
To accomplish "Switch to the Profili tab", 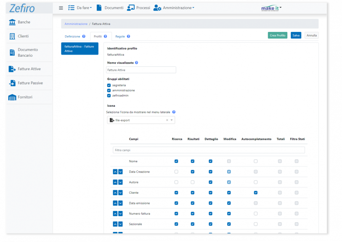I will 98,37.
